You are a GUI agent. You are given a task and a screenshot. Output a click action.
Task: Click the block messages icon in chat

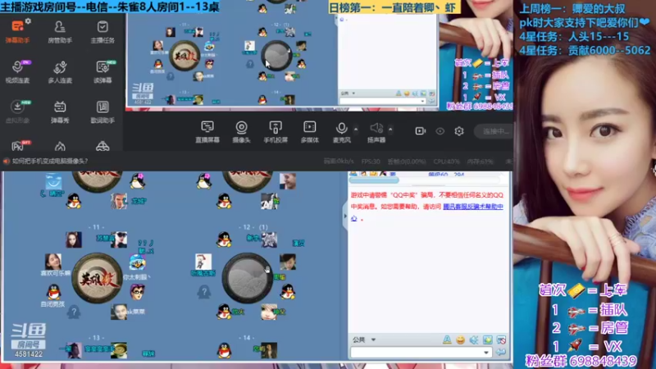click(x=501, y=339)
